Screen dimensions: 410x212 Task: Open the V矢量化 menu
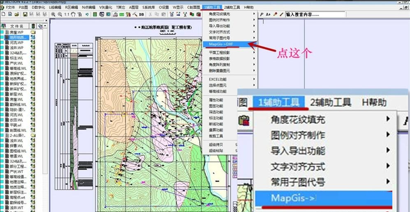pyautogui.click(x=105, y=7)
